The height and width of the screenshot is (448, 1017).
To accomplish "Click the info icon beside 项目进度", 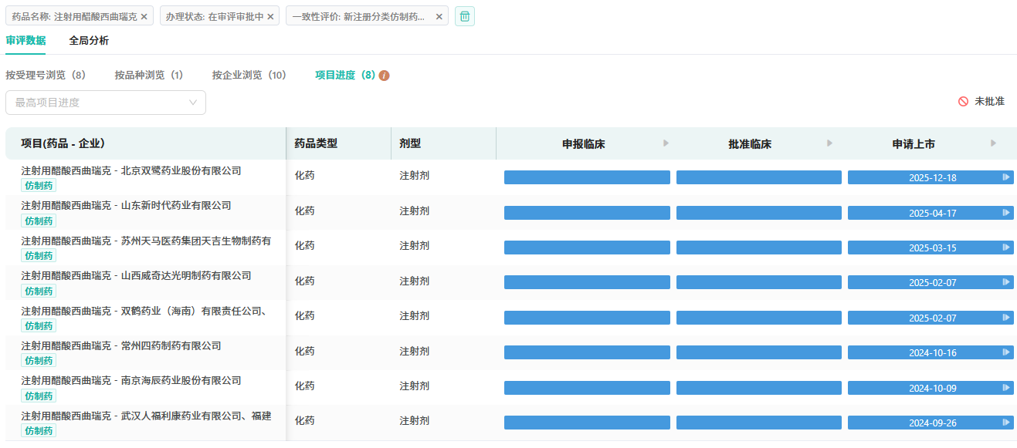I will (x=385, y=76).
